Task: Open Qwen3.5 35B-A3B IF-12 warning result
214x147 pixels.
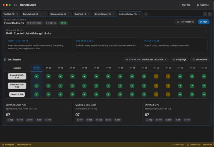Action: (x=168, y=76)
